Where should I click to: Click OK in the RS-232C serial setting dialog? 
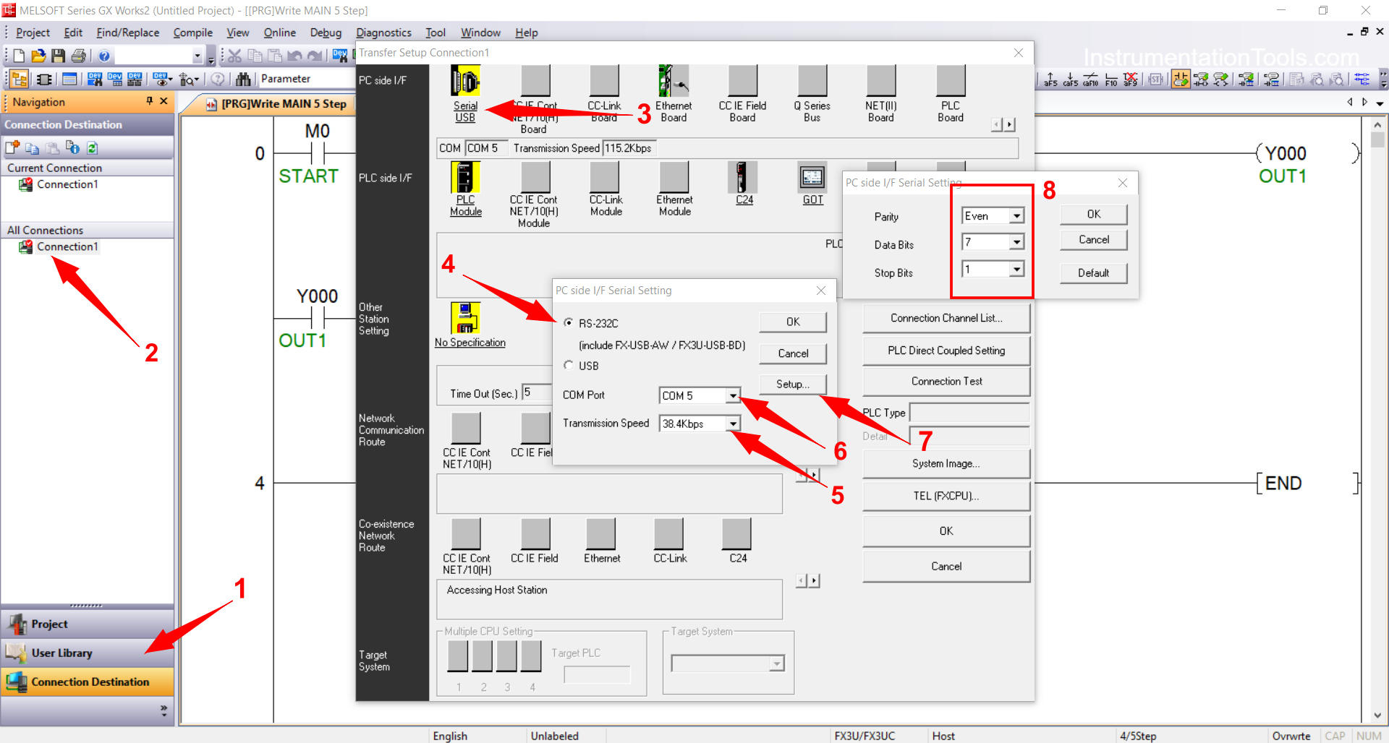[x=793, y=322]
